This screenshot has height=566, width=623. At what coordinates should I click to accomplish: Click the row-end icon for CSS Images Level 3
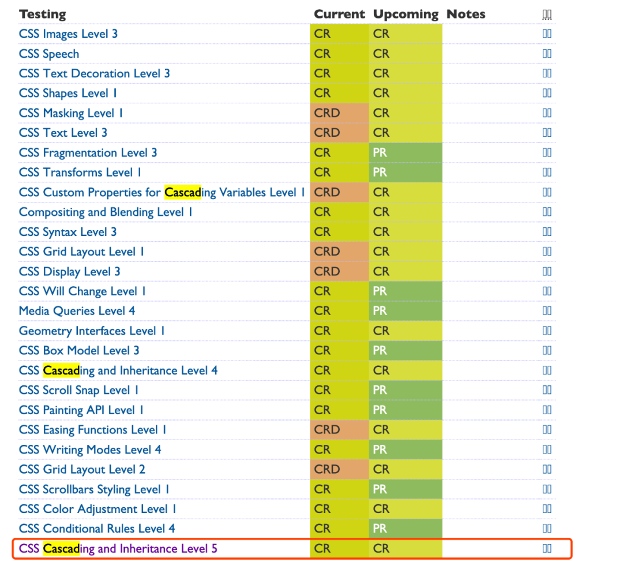(547, 34)
